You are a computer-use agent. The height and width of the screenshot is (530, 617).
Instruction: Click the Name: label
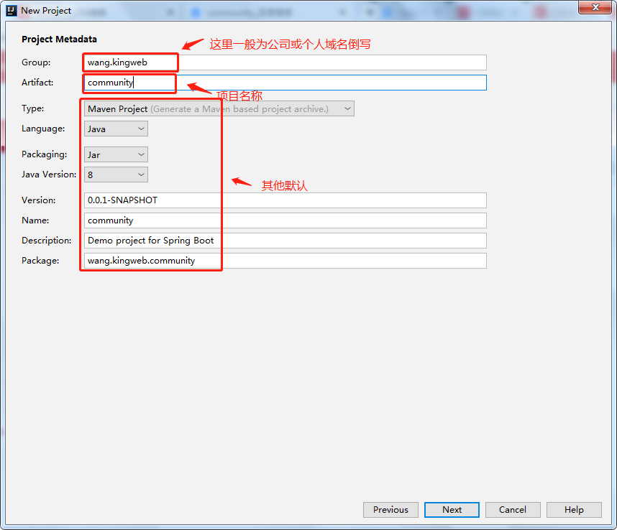point(35,220)
